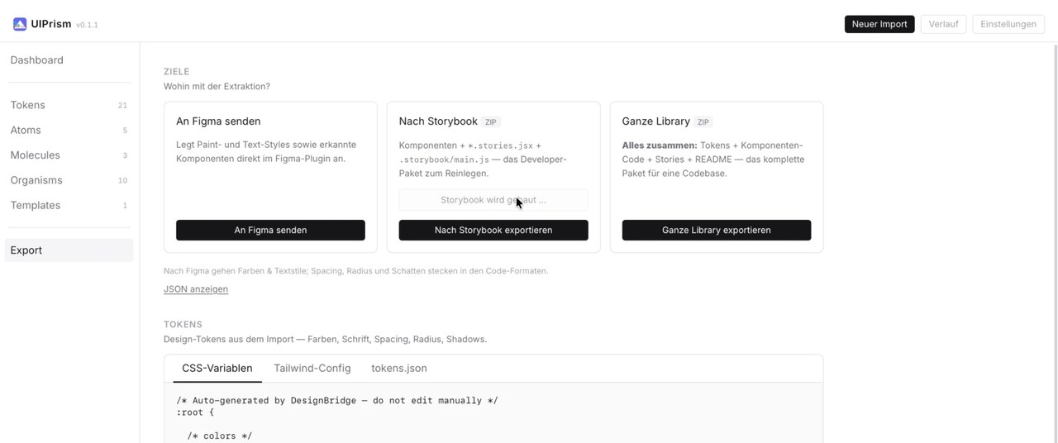The height and width of the screenshot is (443, 1058).
Task: Open Templates section in sidebar
Action: (x=69, y=205)
